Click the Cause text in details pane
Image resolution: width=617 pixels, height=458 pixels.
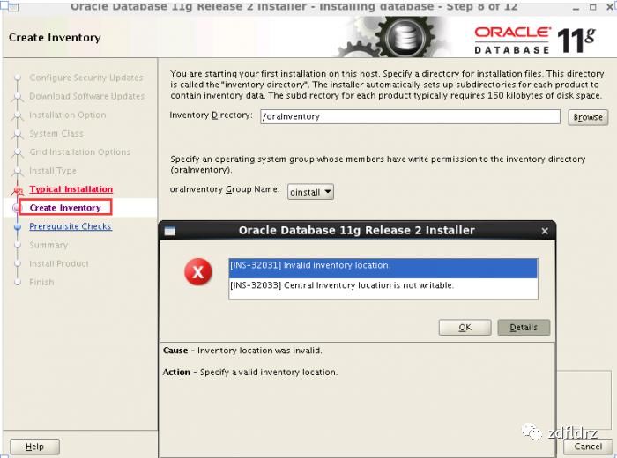[x=242, y=351]
